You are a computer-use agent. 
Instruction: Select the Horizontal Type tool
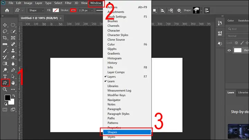5,76
